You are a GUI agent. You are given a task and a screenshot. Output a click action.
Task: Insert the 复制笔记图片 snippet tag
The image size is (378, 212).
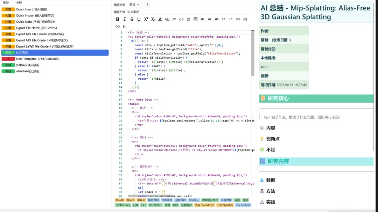tap(210, 200)
